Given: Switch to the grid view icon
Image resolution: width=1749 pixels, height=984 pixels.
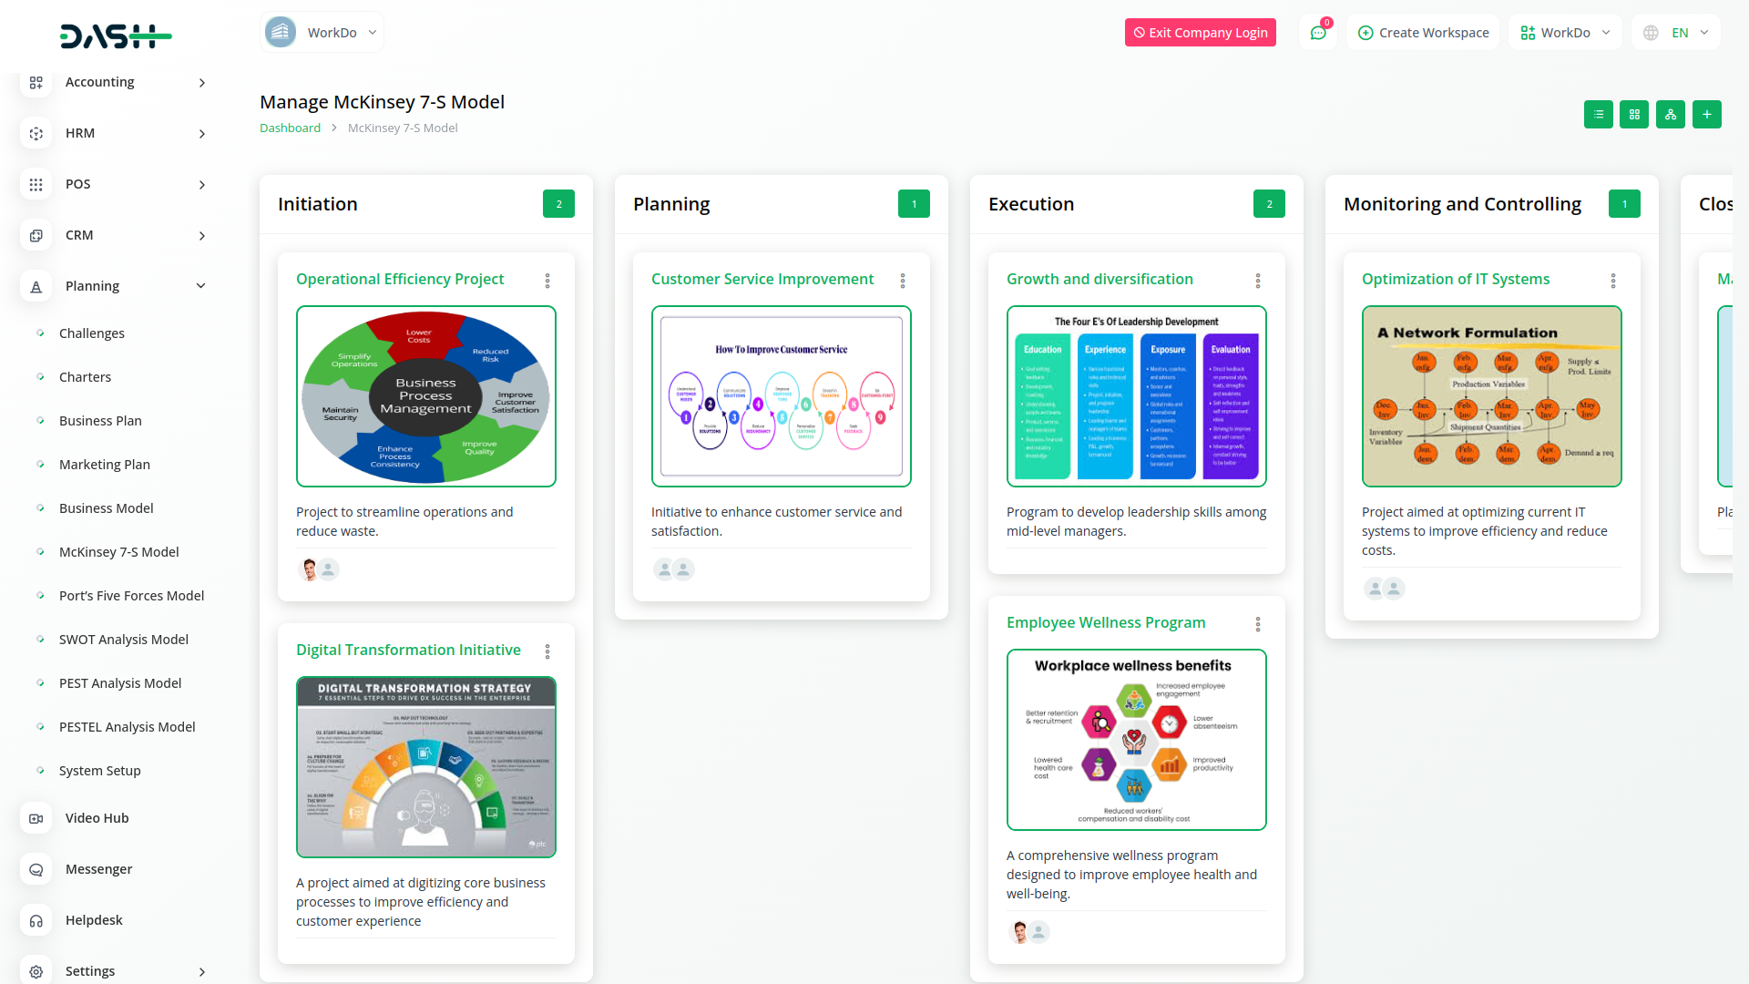Looking at the screenshot, I should tap(1634, 115).
